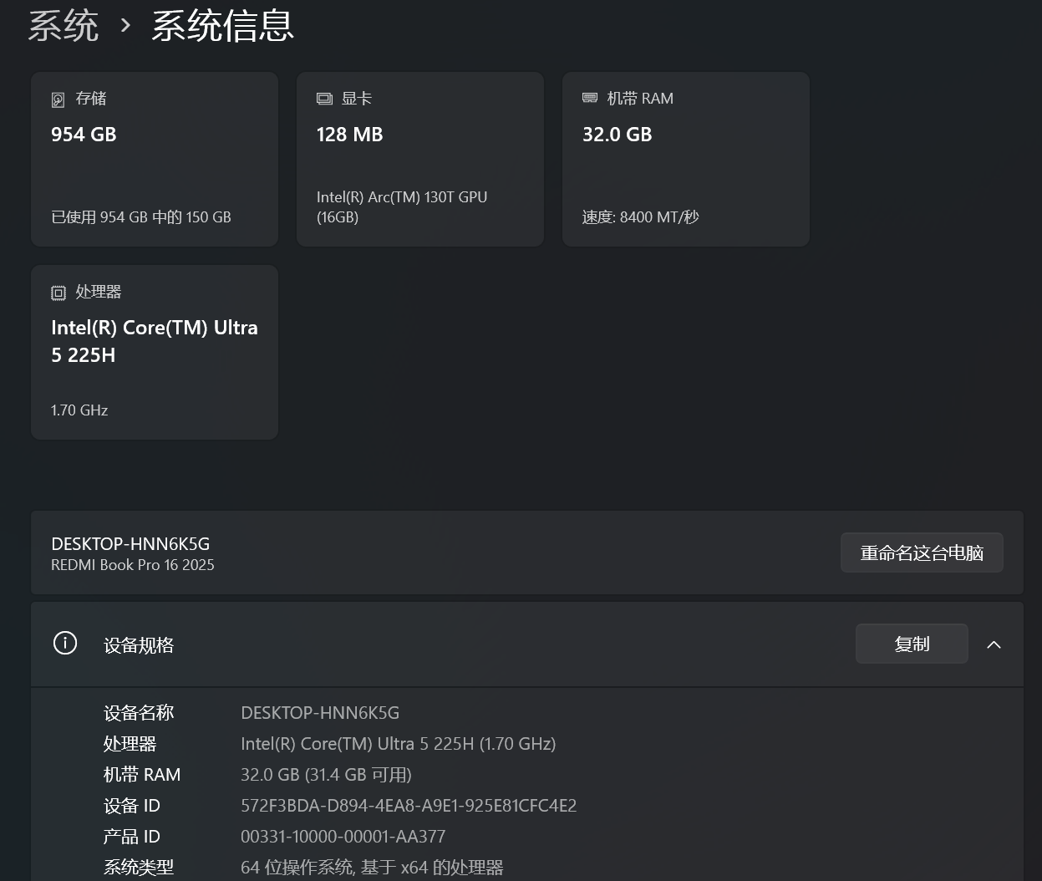Click the memory chip icon beside 机带 RAM
The height and width of the screenshot is (881, 1042).
coord(590,98)
